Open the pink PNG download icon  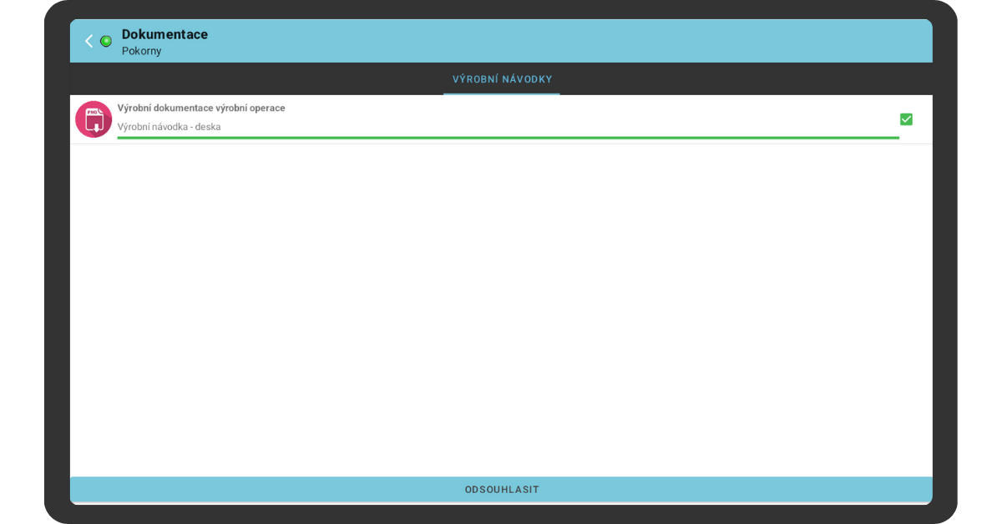click(x=94, y=119)
